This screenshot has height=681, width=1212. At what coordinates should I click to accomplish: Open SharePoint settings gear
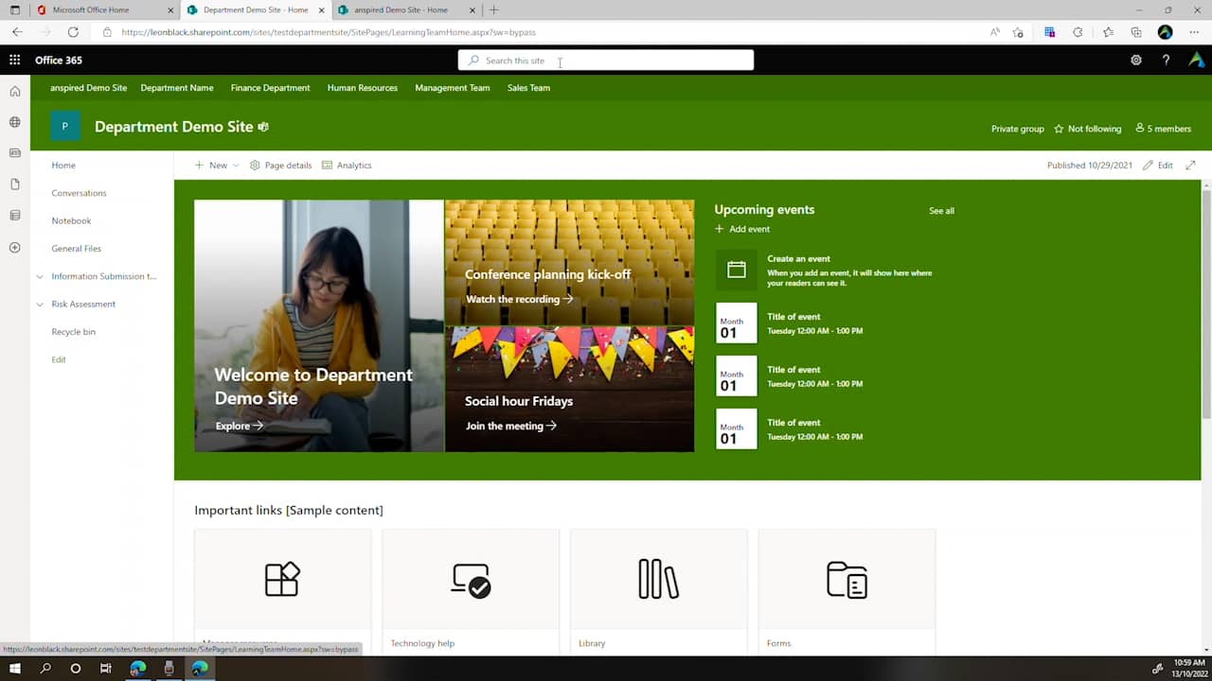coord(1136,60)
